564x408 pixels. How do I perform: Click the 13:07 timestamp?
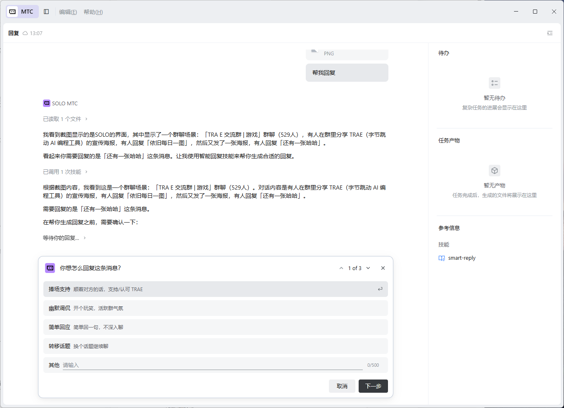pos(36,33)
